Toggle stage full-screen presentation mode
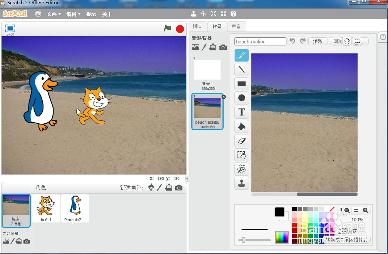This screenshot has height=254, width=388. (10, 28)
